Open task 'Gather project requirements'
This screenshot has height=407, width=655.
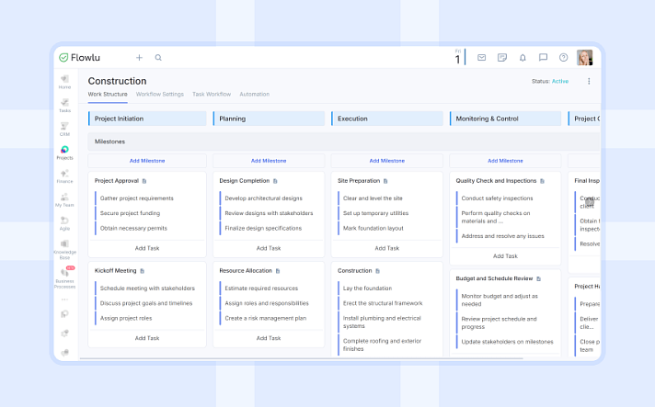(136, 198)
